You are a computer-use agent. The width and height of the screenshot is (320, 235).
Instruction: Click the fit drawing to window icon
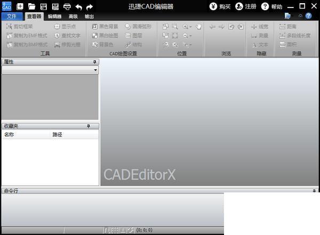tap(175, 36)
